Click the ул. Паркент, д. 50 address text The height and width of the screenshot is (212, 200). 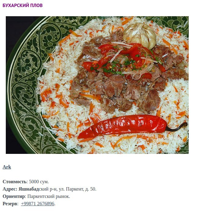coord(78,189)
